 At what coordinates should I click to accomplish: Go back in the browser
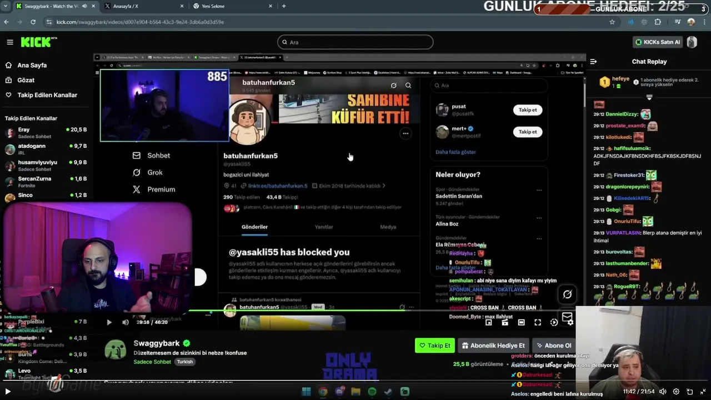pos(6,22)
